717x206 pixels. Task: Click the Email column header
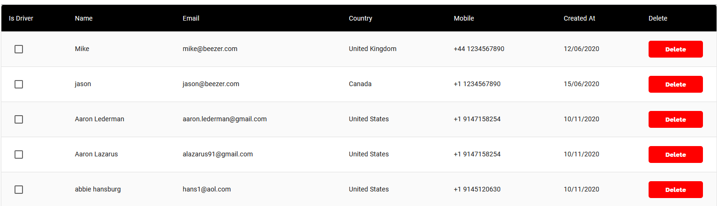[191, 18]
